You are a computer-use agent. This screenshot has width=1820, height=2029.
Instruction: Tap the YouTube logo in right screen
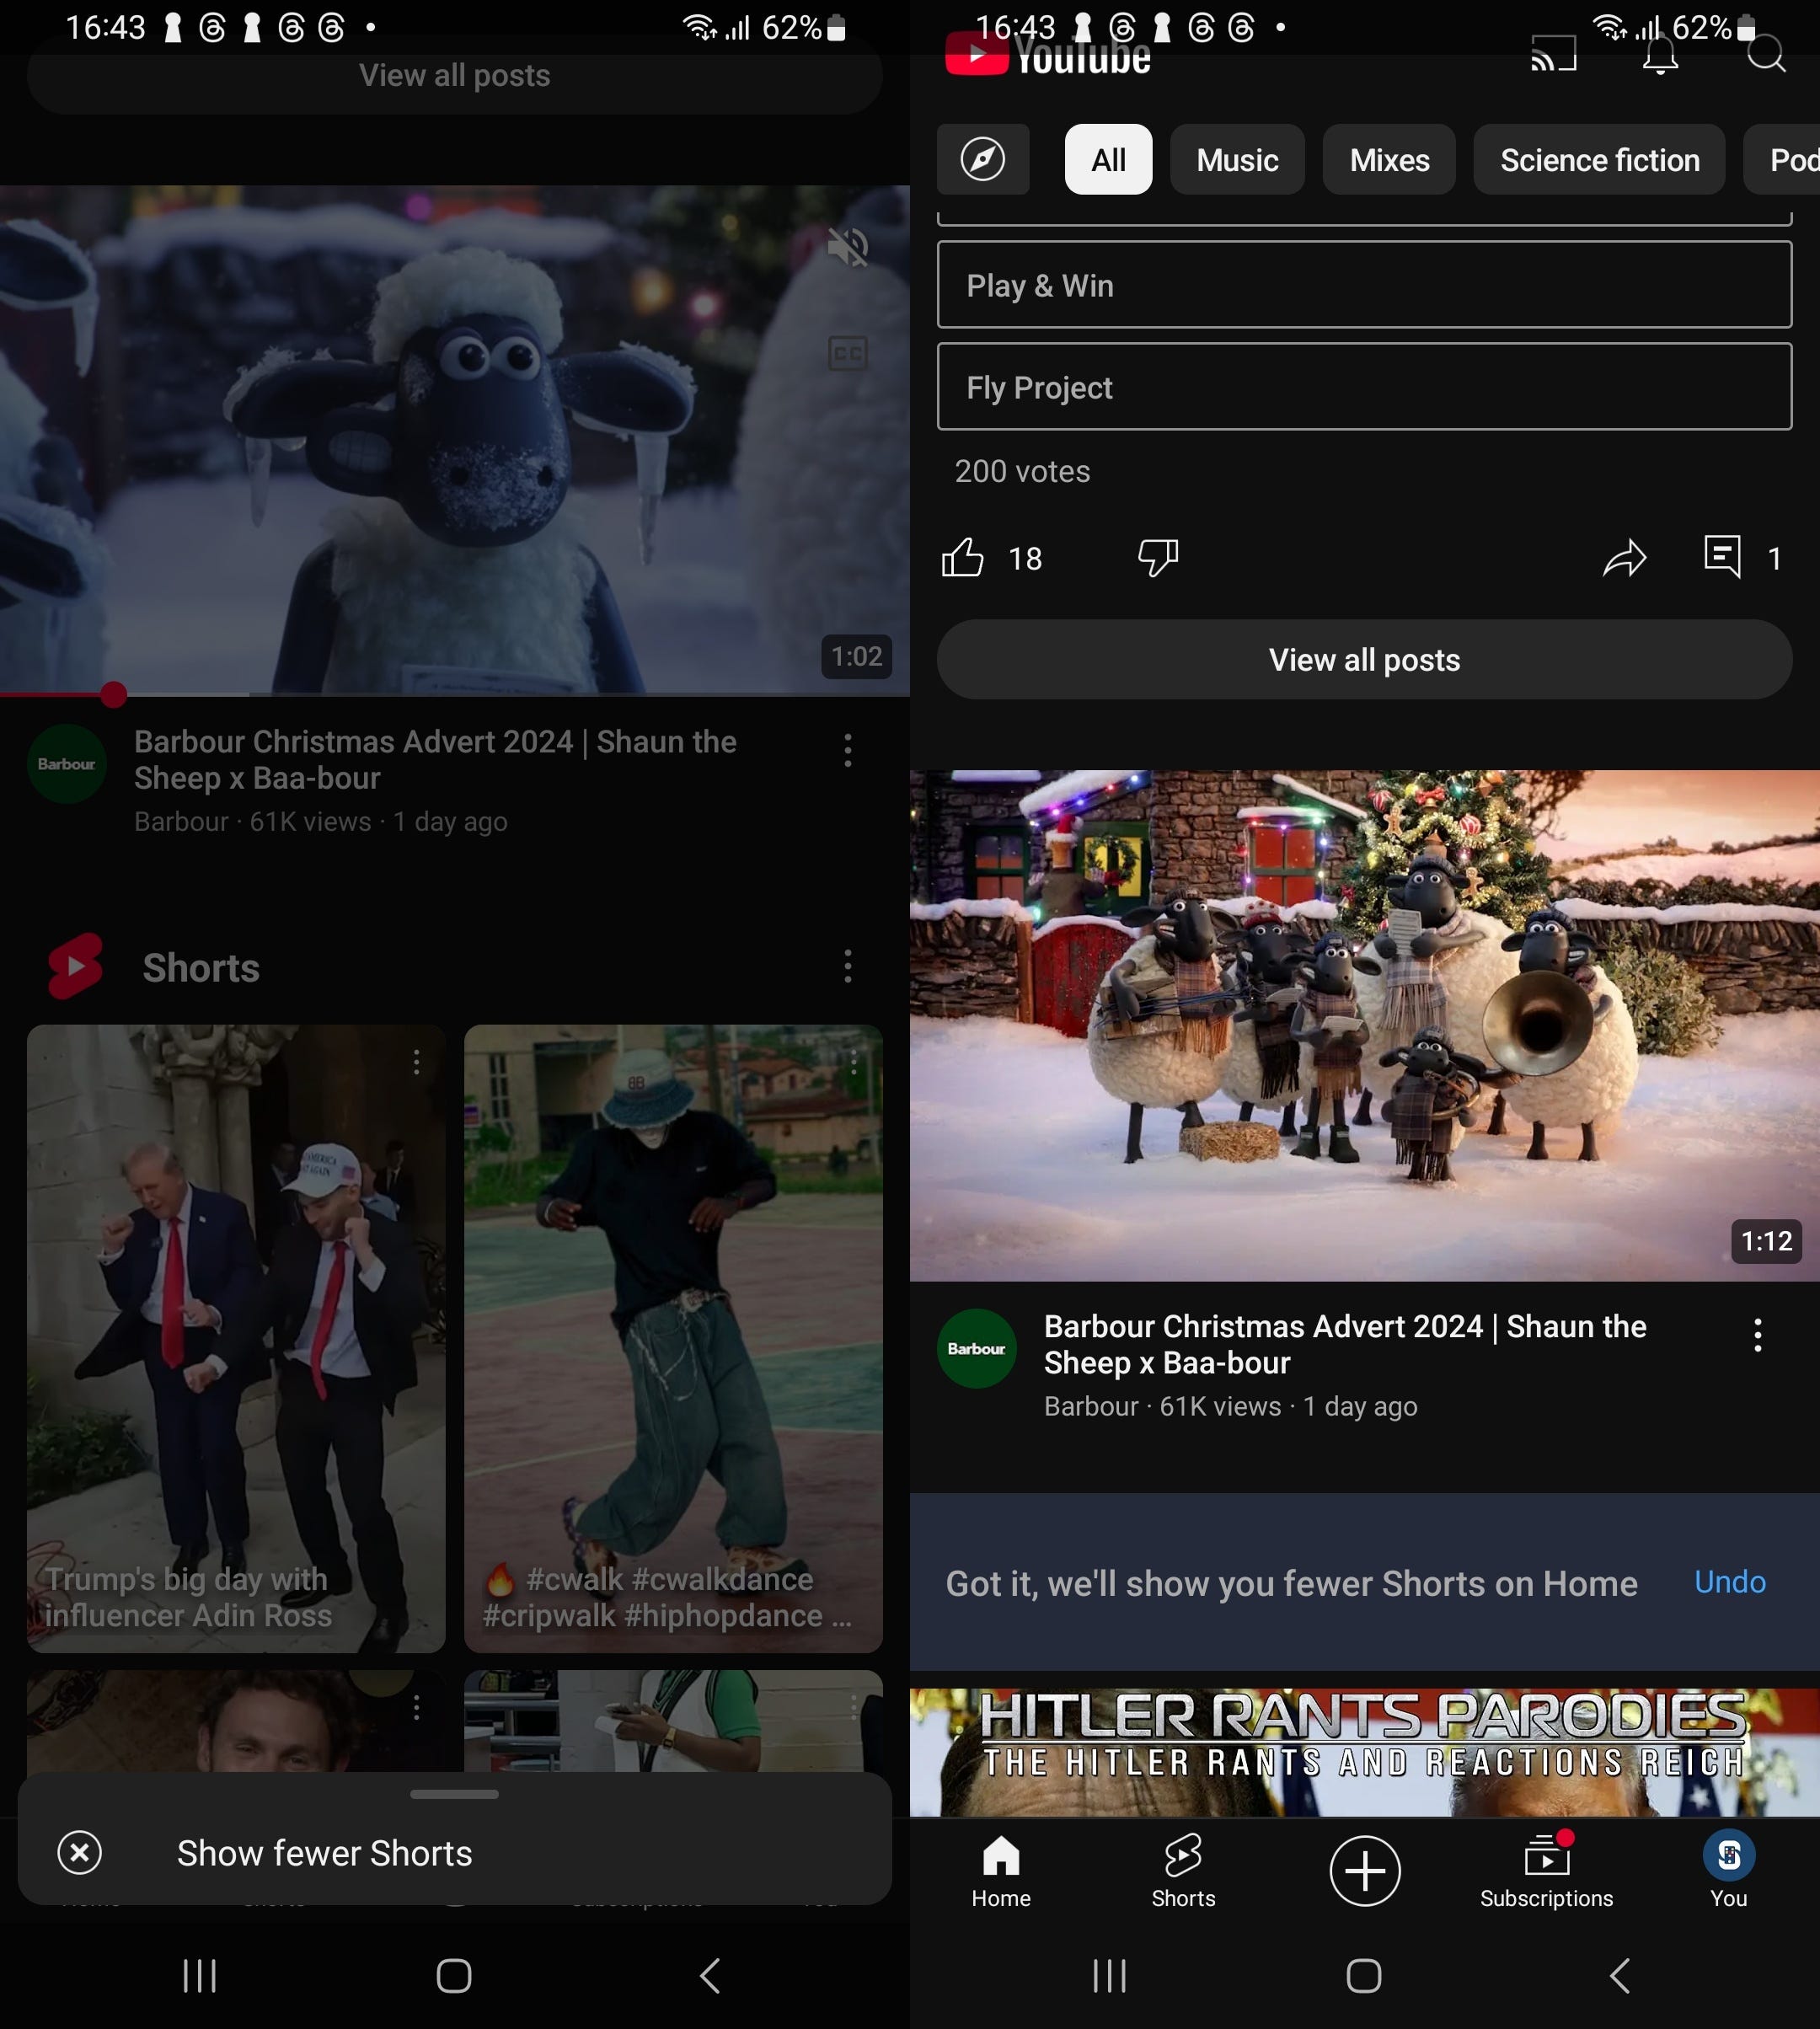(1047, 56)
